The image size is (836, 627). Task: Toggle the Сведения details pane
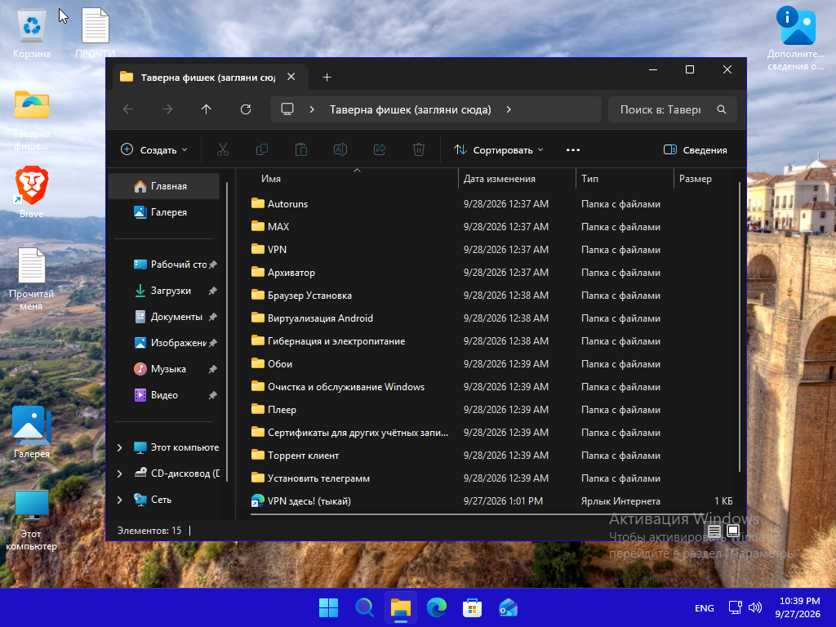[696, 150]
